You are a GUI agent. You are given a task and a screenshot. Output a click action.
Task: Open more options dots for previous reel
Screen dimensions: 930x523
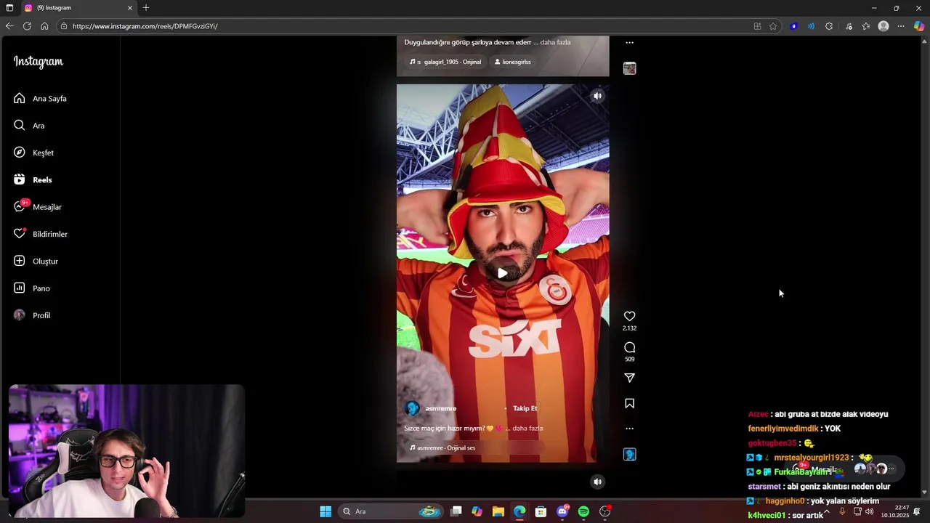coord(629,43)
